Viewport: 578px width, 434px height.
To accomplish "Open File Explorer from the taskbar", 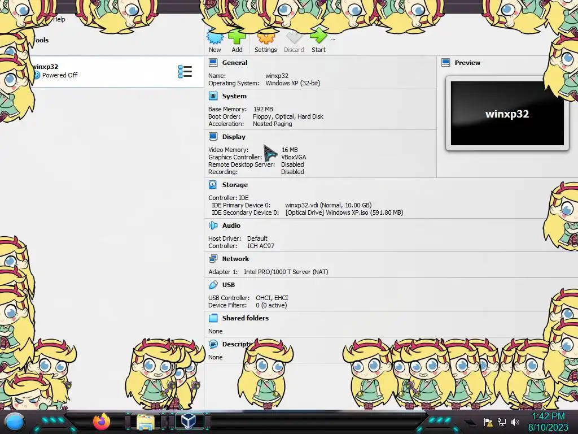I will [146, 422].
